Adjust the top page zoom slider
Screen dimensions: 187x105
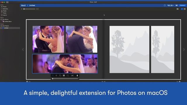(29, 9)
